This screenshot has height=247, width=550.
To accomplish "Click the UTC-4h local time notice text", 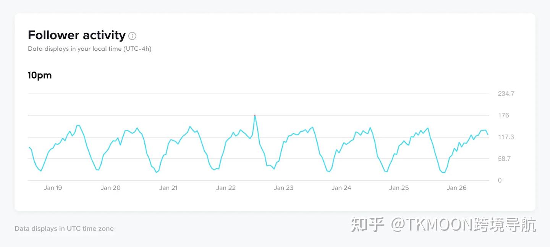I will click(89, 48).
